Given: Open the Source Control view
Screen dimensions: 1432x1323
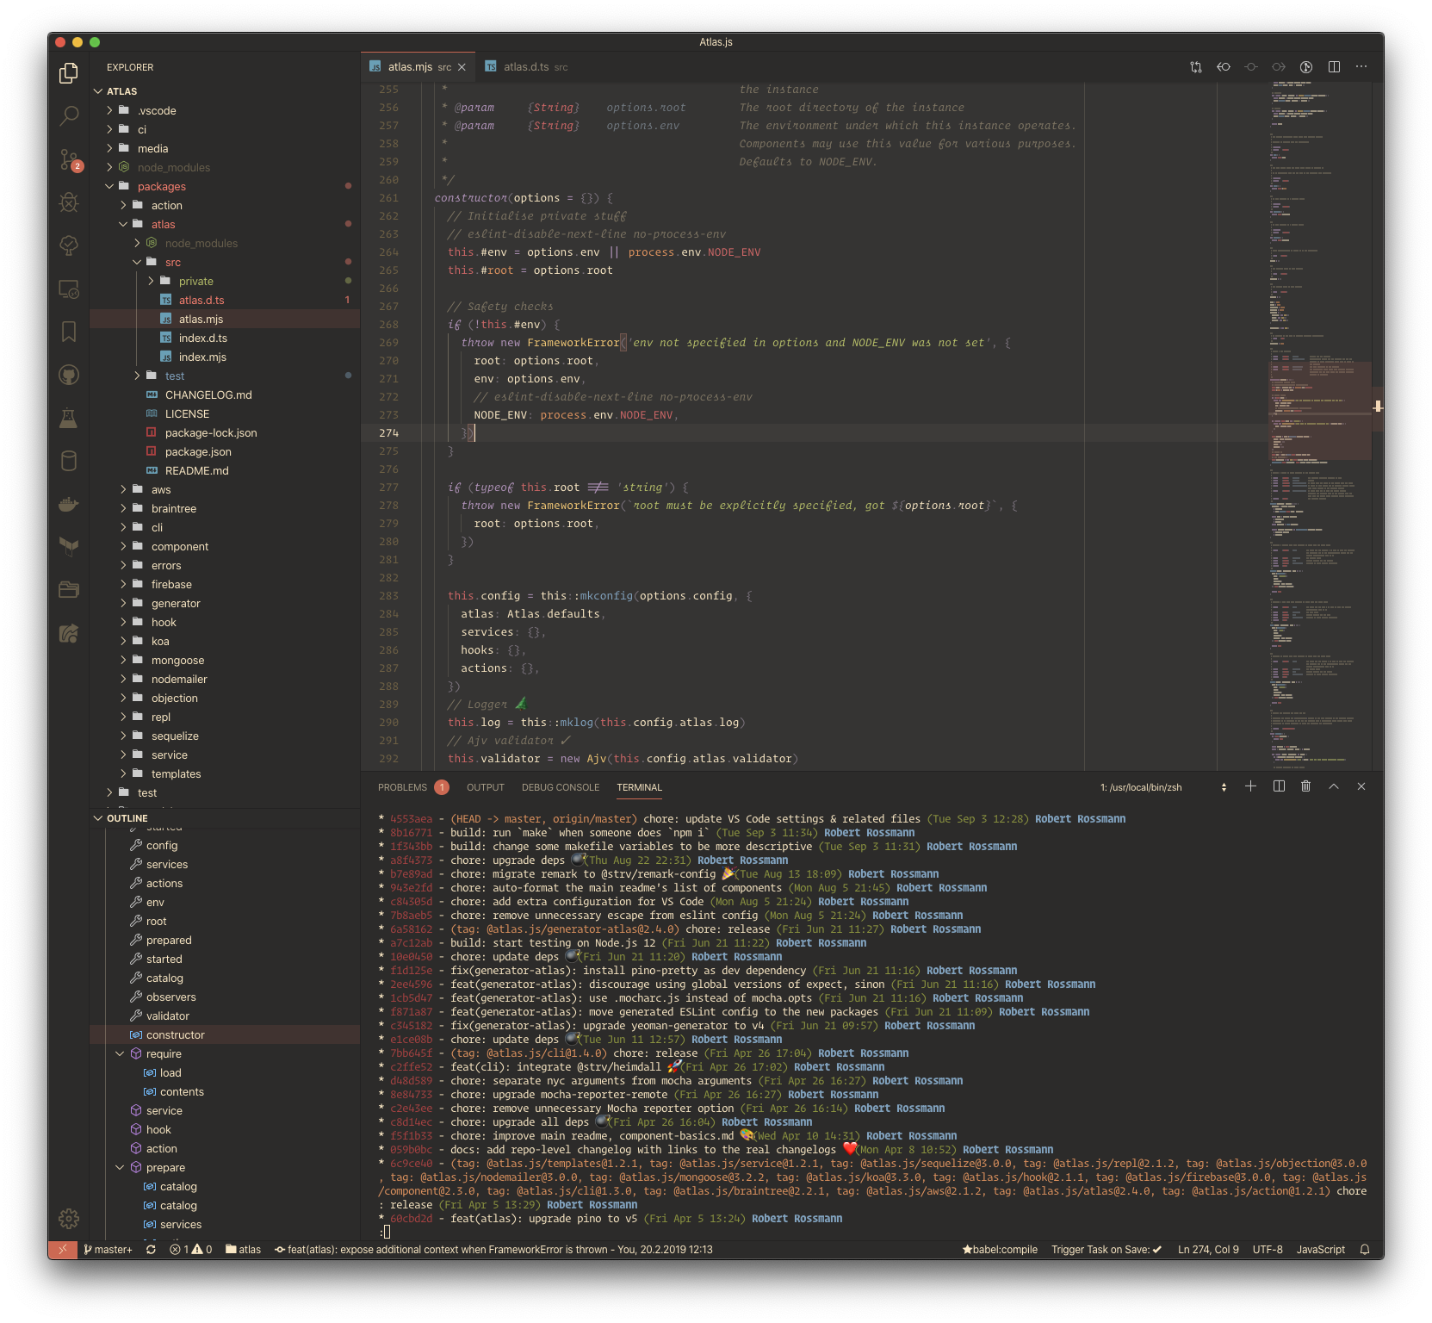Looking at the screenshot, I should [68, 158].
